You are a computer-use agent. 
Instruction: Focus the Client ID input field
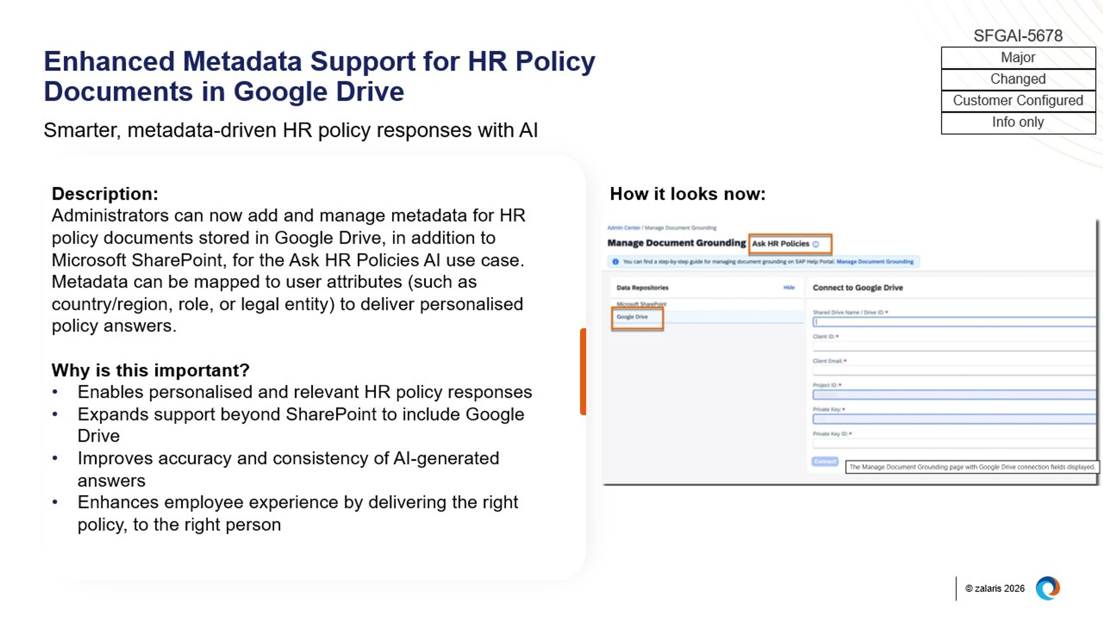click(954, 346)
